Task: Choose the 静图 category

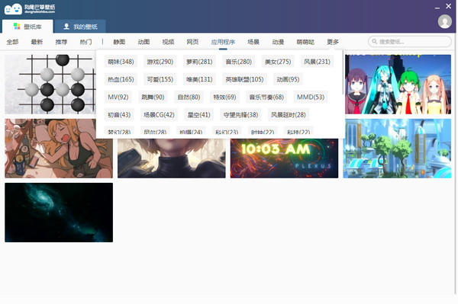Action: [119, 42]
